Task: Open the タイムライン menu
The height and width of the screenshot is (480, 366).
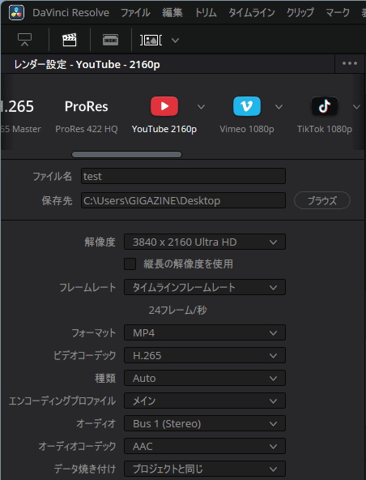Action: pos(251,12)
